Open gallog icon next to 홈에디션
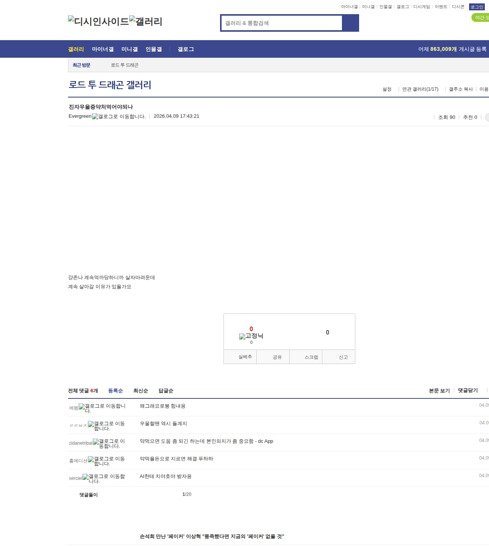 [106, 461]
